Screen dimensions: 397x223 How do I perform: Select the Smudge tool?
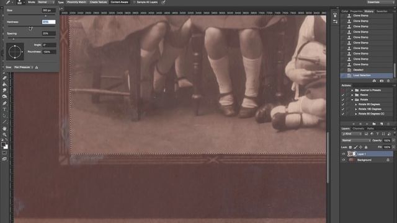[4, 90]
